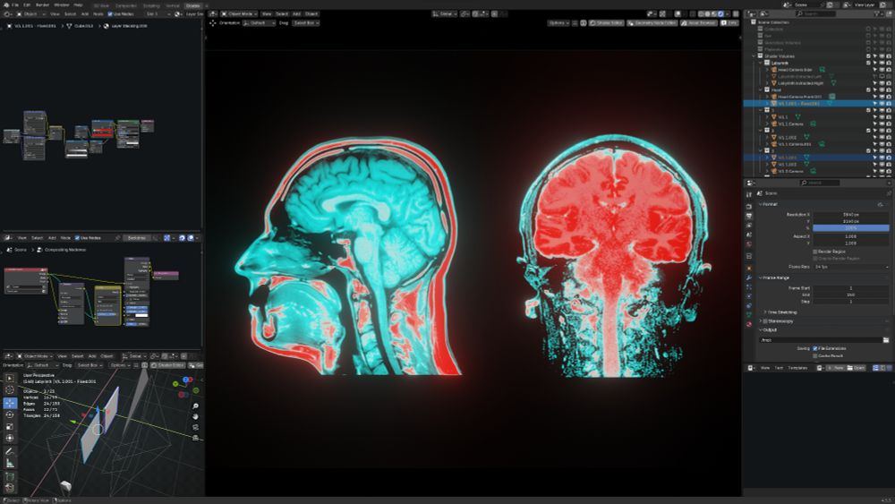Collapse the Labyrinth collection in outliner

pyautogui.click(x=761, y=63)
